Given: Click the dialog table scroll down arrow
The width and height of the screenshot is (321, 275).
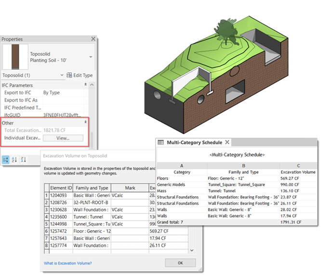Looking at the screenshot, I should tap(192, 250).
